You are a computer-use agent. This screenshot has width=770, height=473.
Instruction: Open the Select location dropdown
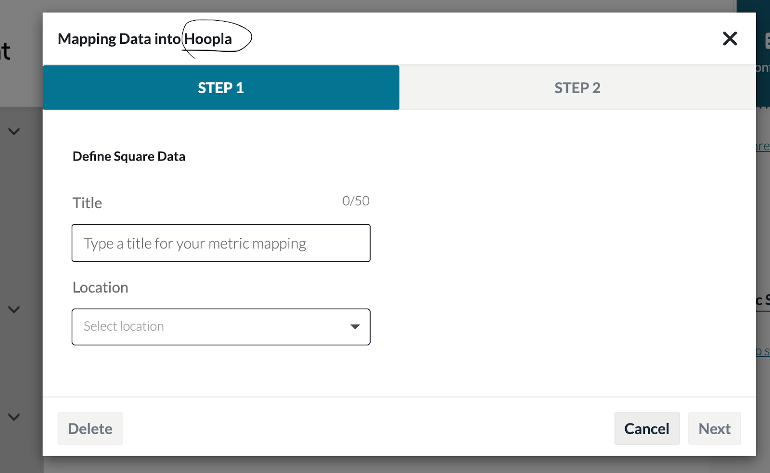tap(221, 327)
